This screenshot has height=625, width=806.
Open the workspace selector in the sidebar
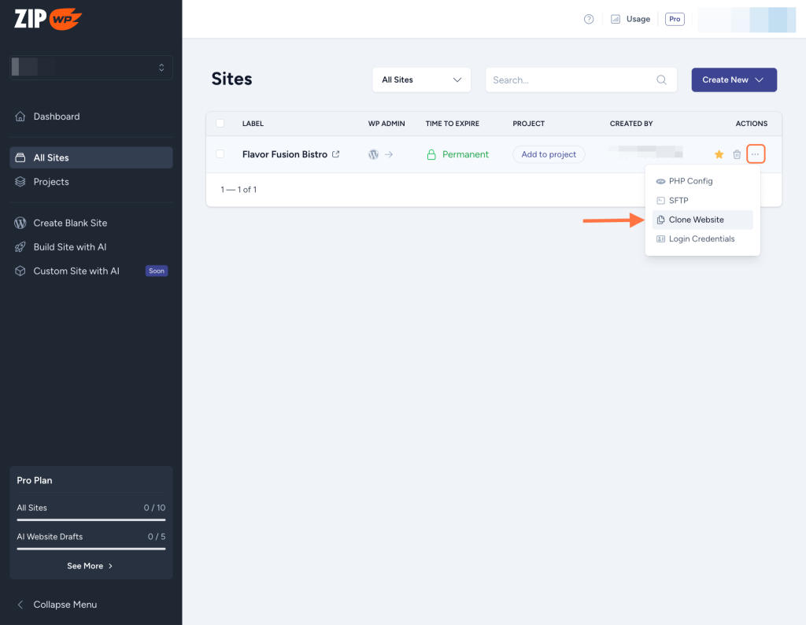90,67
